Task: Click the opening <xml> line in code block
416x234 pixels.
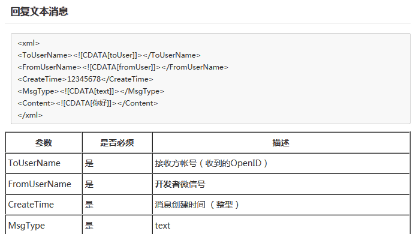Action: pos(29,43)
